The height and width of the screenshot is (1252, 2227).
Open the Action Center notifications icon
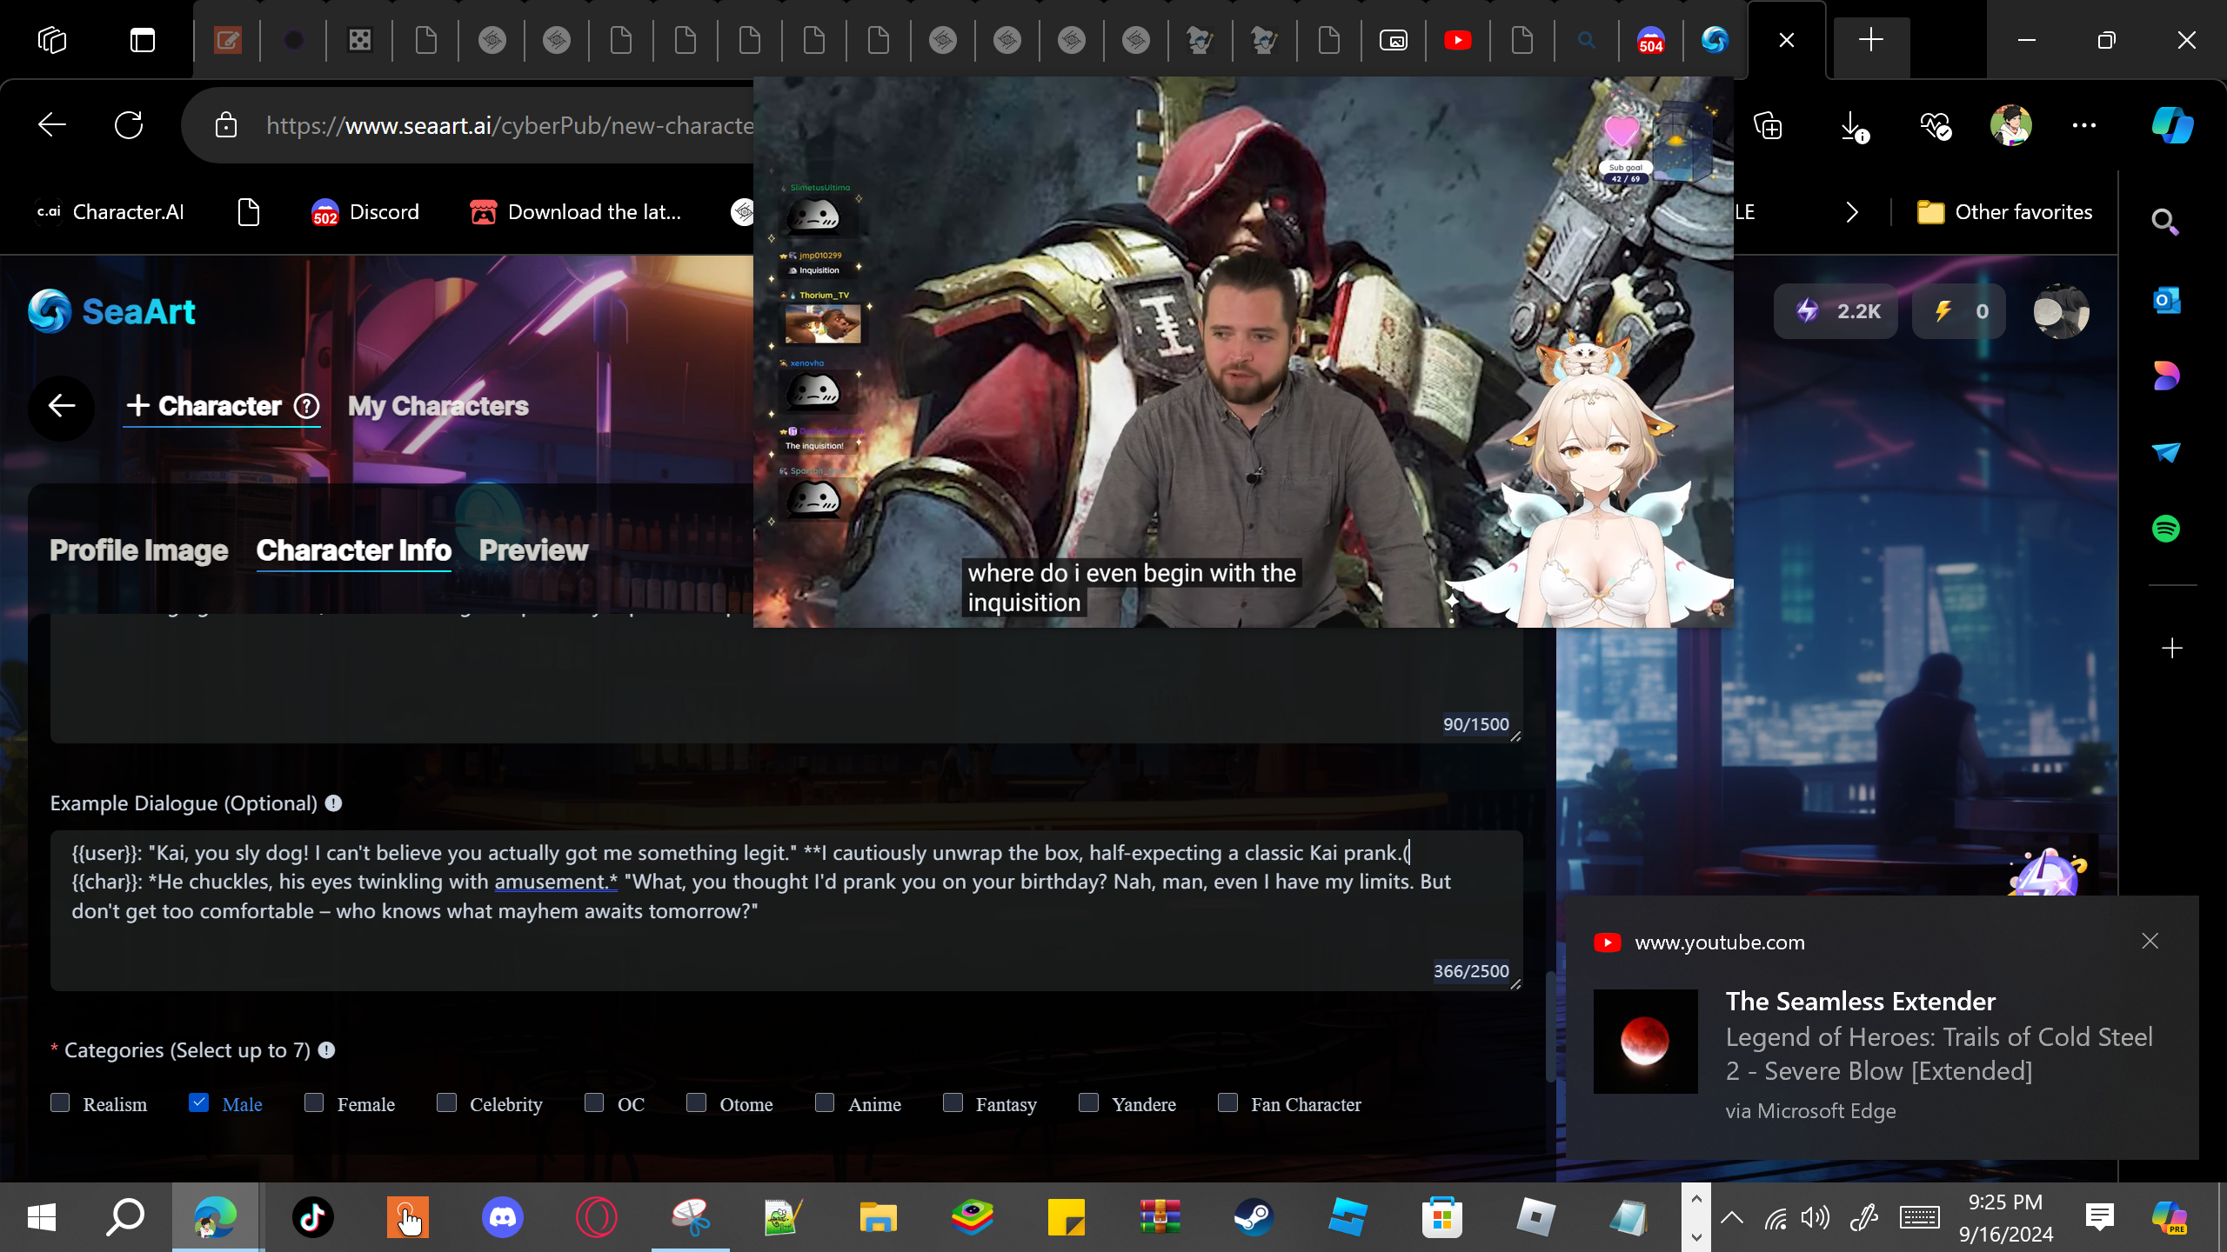pos(2099,1217)
